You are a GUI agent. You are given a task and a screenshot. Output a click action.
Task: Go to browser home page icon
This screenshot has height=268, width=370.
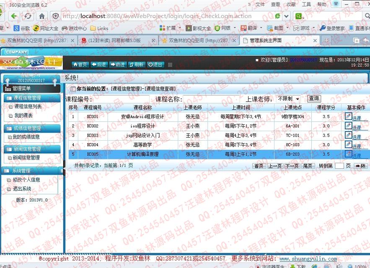pos(42,16)
